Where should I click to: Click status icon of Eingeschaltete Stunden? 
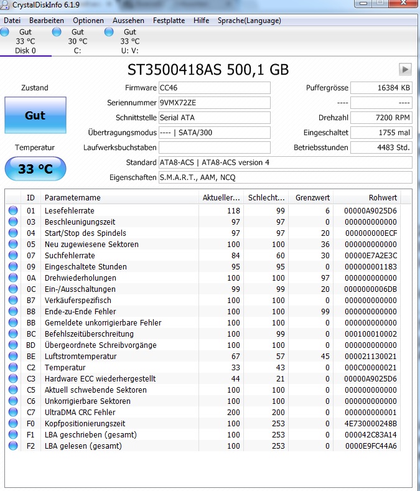pos(13,266)
